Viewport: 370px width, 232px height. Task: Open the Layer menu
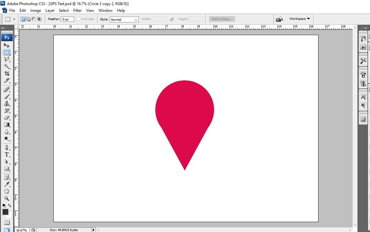pyautogui.click(x=50, y=10)
